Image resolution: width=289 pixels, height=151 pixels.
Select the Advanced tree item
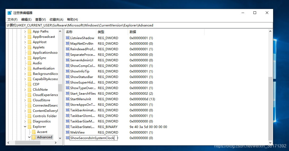click(x=45, y=137)
